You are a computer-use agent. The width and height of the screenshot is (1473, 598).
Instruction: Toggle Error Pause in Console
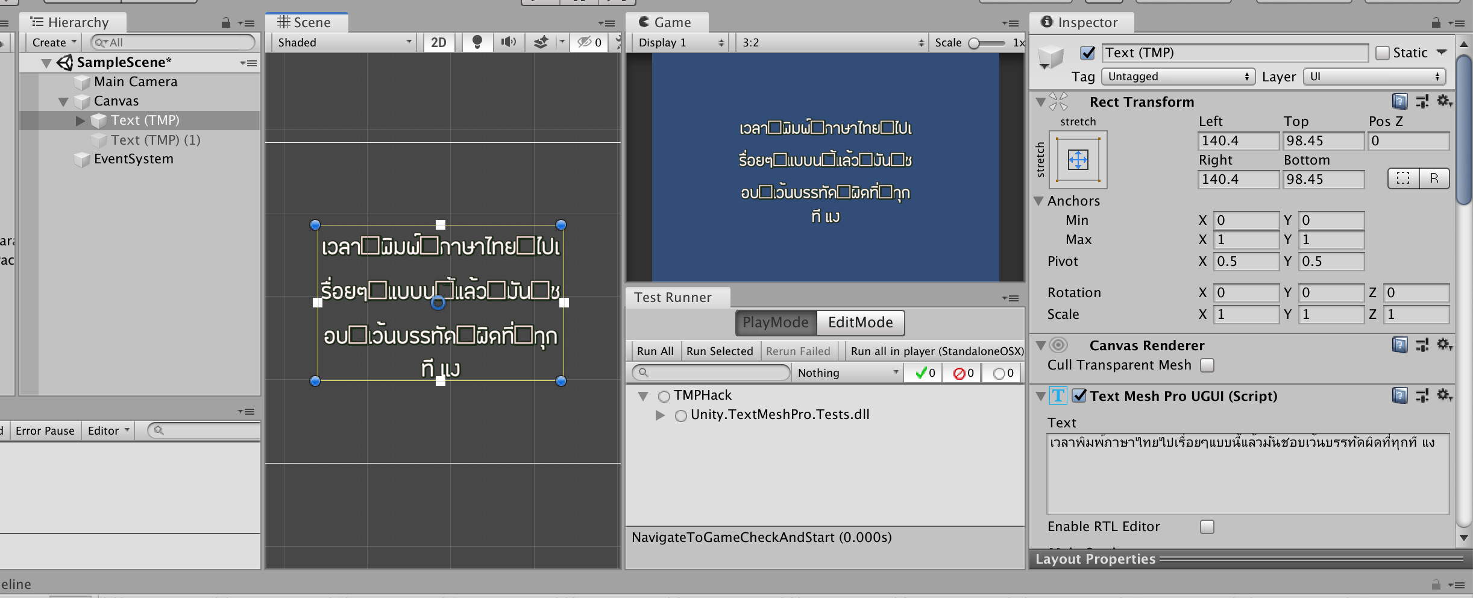pyautogui.click(x=45, y=431)
